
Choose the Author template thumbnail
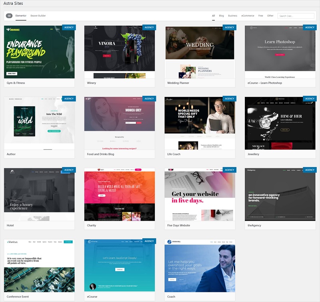pyautogui.click(x=39, y=123)
